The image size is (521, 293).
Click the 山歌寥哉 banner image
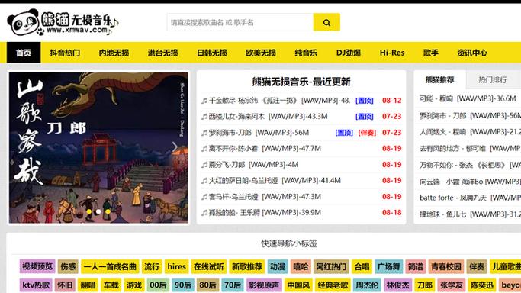[x=98, y=147]
